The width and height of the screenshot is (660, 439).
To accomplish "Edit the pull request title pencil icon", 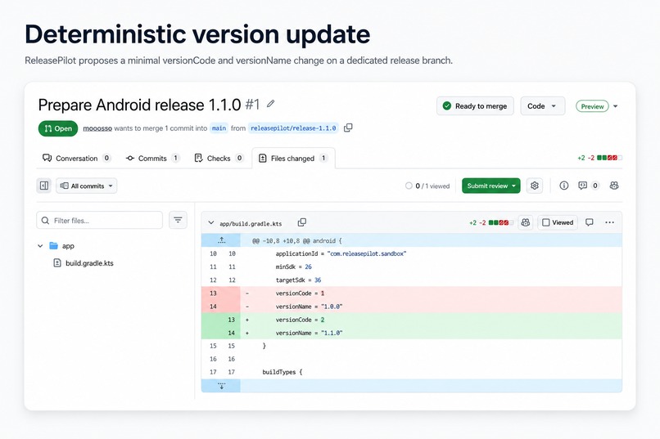I will click(271, 103).
